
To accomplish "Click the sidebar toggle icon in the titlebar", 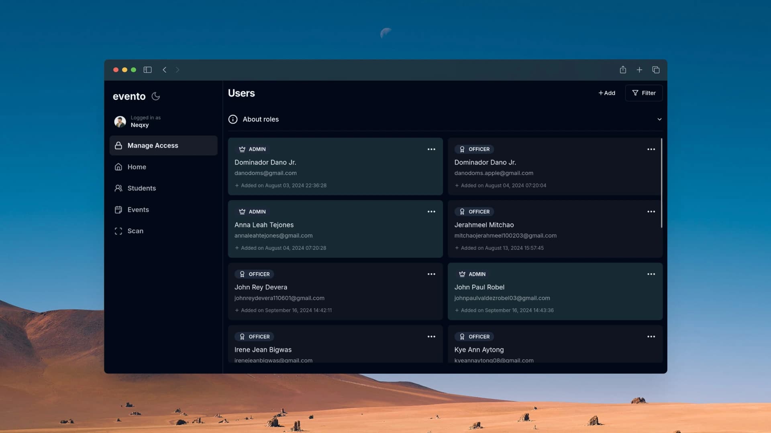I will [x=147, y=70].
